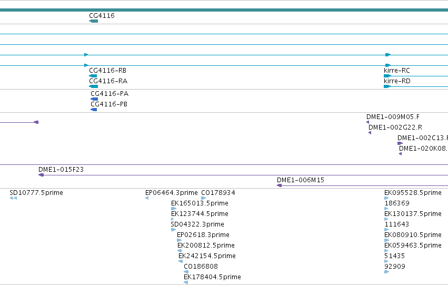The height and width of the screenshot is (285, 448).
Task: Click the CG4116-PA protein glyph
Action: point(94,99)
